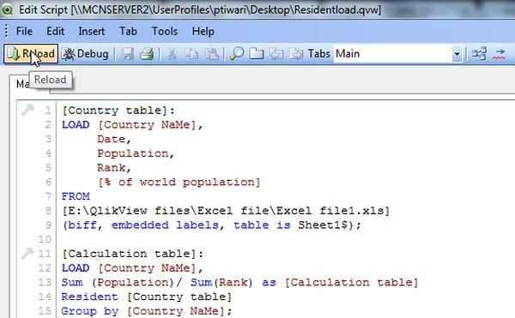
Task: Click the Rank field on line 5
Action: click(112, 168)
